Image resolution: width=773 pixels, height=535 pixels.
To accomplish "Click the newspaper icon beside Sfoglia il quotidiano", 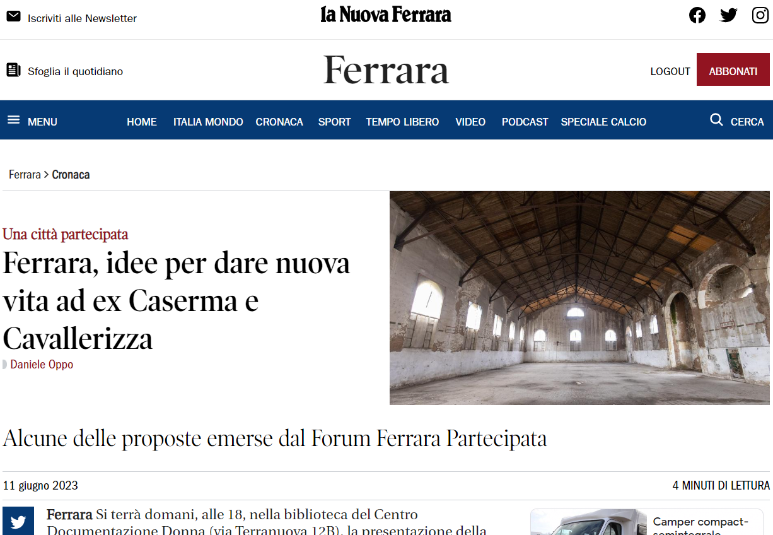I will point(13,70).
